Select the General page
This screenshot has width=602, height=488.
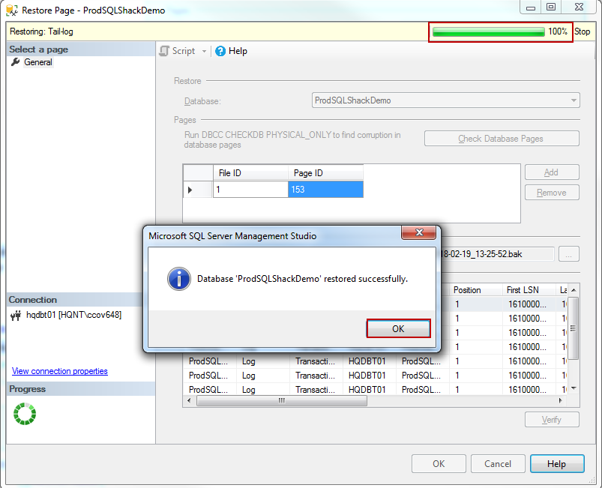tap(38, 62)
